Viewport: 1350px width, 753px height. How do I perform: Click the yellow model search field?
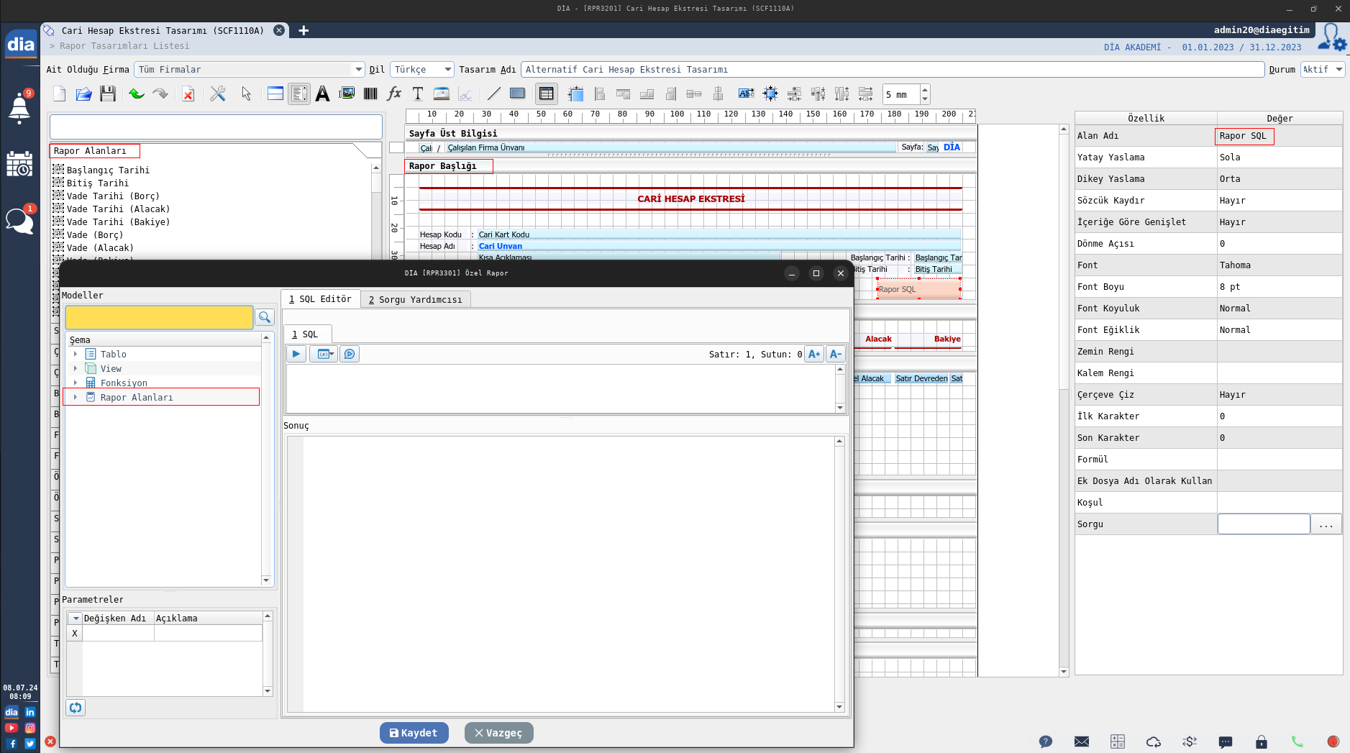point(159,317)
